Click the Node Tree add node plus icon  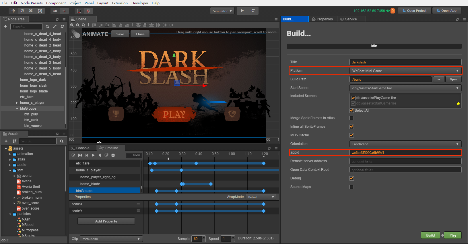point(5,26)
